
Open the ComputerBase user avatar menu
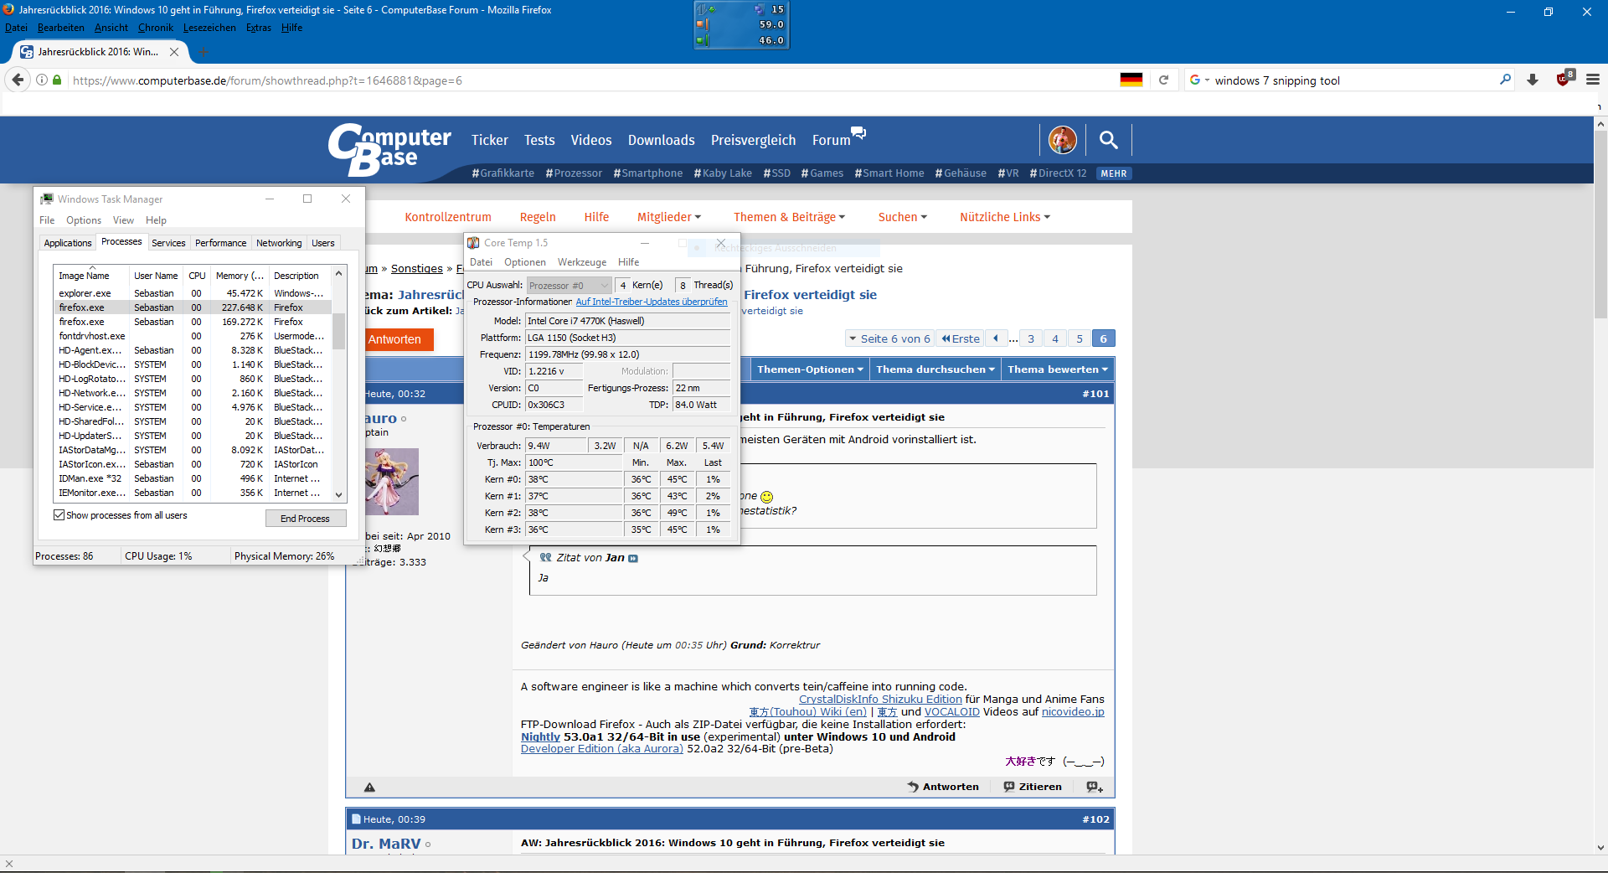(1063, 140)
